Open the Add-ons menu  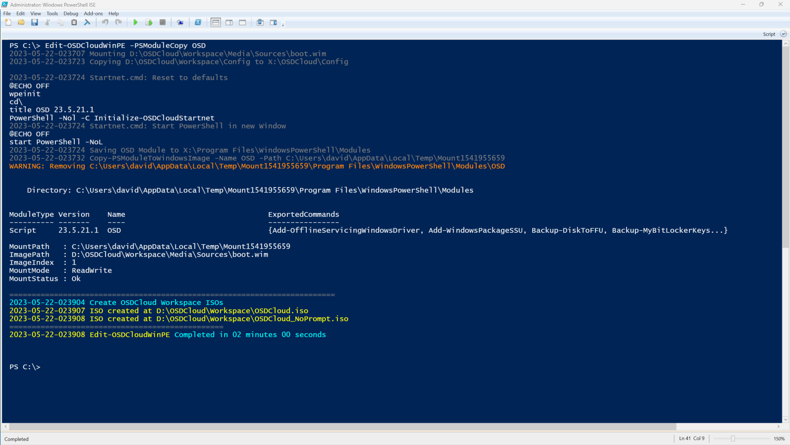coord(93,14)
